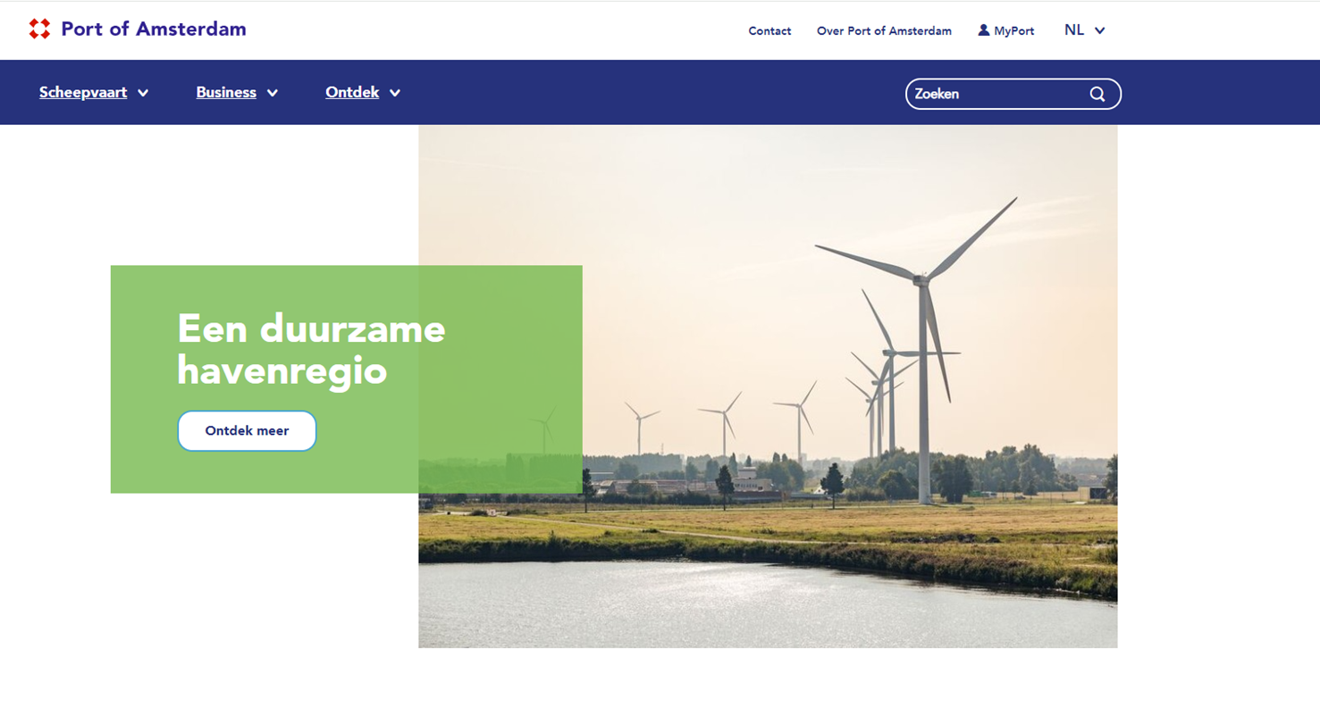Expand the chevron next to Scheepvaart
Image resolution: width=1320 pixels, height=707 pixels.
tap(143, 93)
